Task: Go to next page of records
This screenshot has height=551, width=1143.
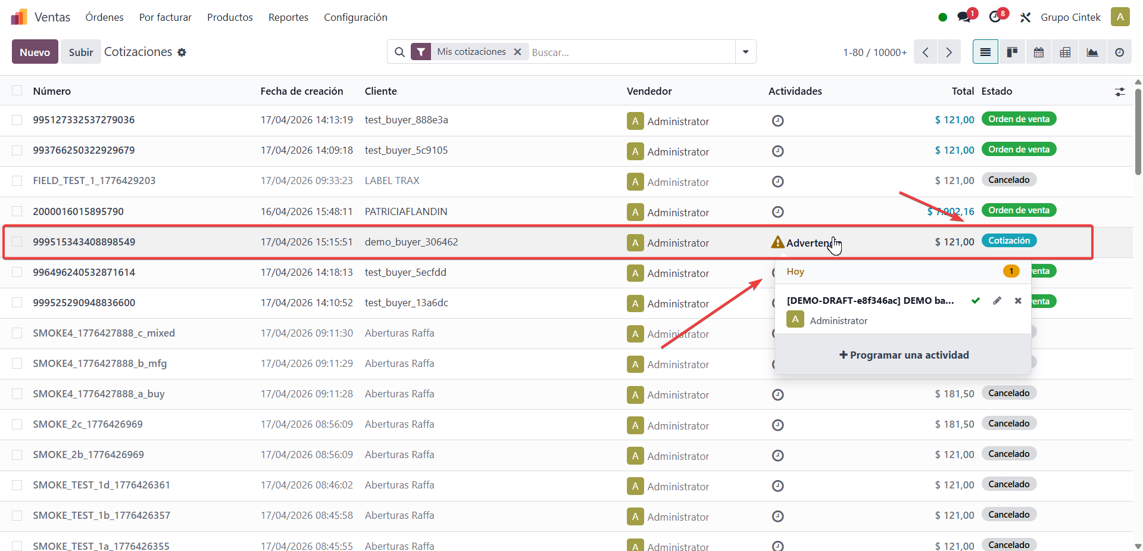Action: pyautogui.click(x=949, y=52)
